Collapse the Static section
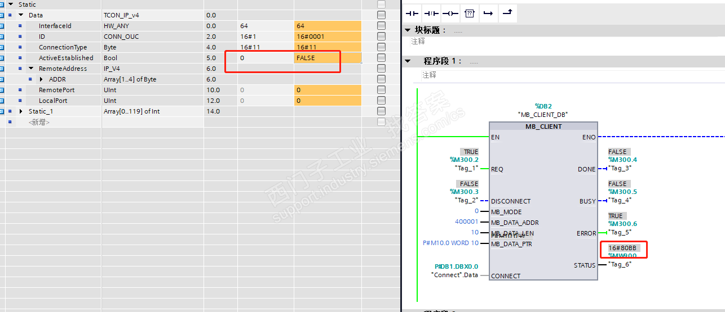The image size is (725, 312). tap(11, 4)
